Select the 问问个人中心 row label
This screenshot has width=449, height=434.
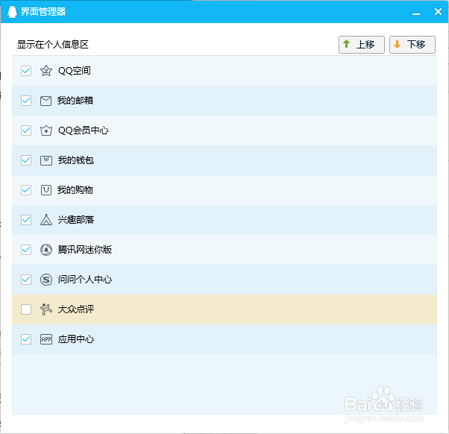pyautogui.click(x=85, y=280)
